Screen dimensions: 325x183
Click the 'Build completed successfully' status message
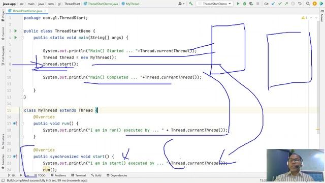click(x=47, y=180)
